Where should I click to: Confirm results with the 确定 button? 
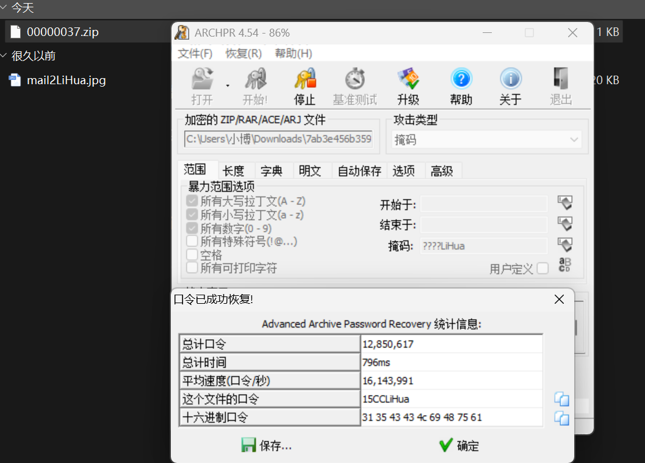458,445
